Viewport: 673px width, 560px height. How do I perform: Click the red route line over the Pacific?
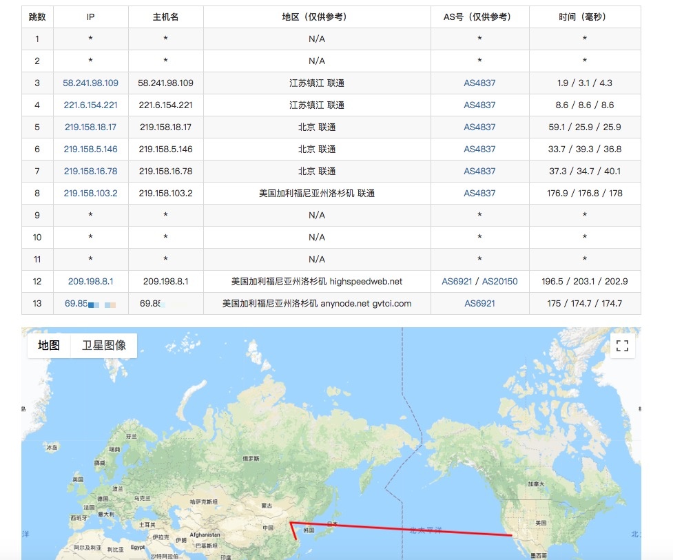(x=413, y=529)
